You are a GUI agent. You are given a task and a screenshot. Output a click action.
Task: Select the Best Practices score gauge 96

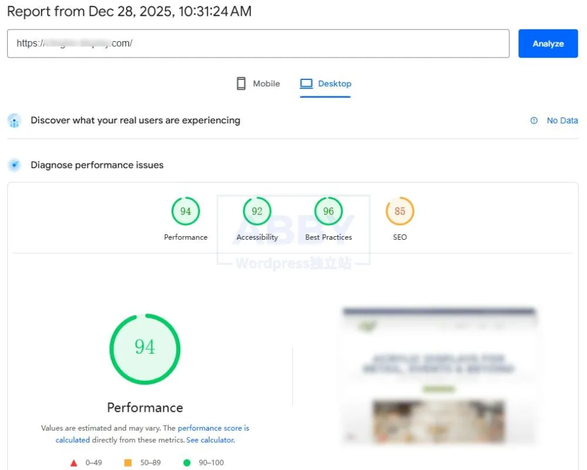click(x=328, y=211)
